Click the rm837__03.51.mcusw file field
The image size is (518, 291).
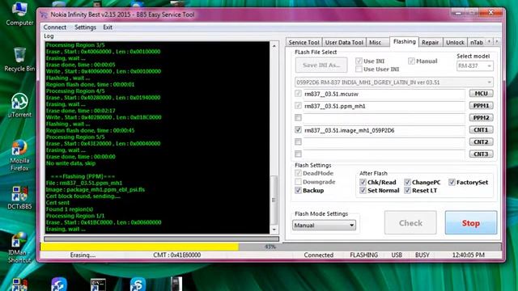click(x=384, y=94)
